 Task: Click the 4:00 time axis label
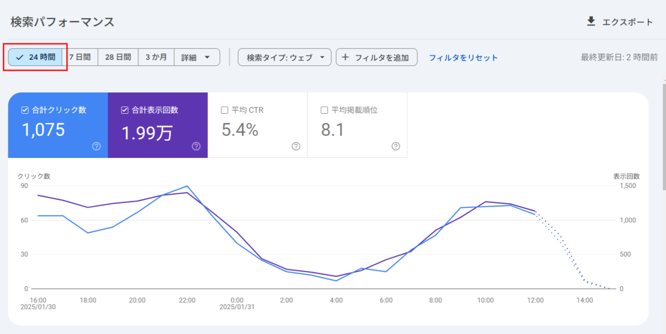(x=337, y=300)
